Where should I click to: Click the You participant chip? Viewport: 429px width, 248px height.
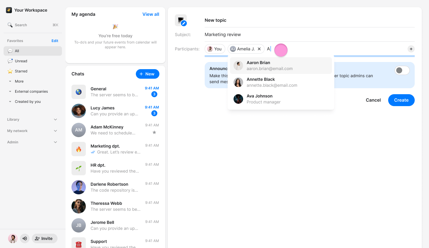(x=215, y=49)
